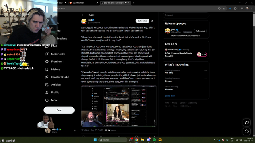Mute the X tab via speaker icon
The height and width of the screenshot is (143, 255).
coord(126,3)
